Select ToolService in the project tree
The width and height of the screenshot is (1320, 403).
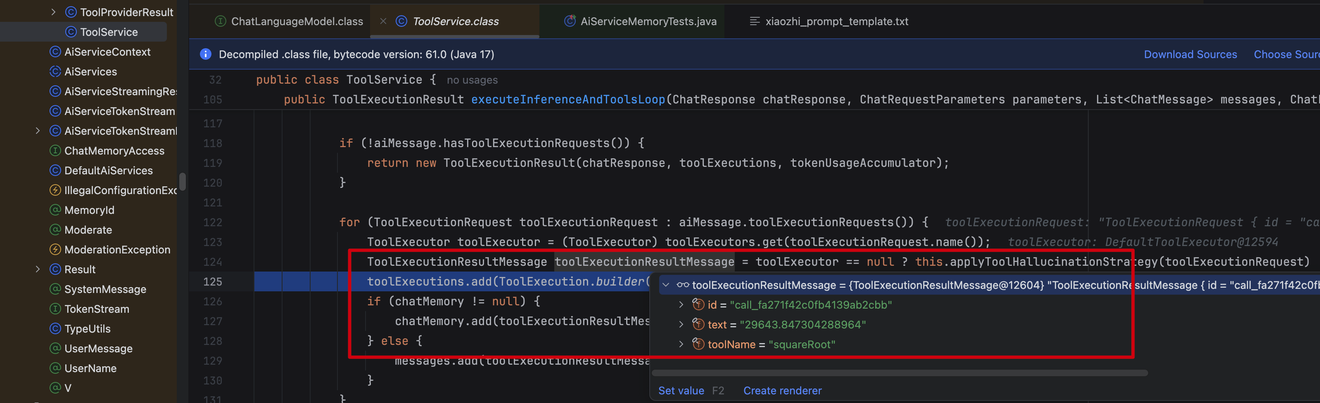[109, 32]
